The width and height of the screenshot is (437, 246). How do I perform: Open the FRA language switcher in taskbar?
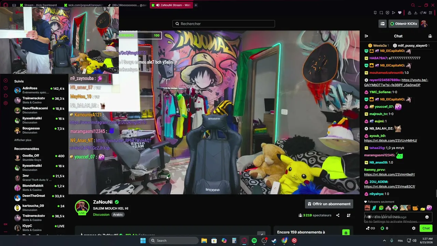coord(400,241)
